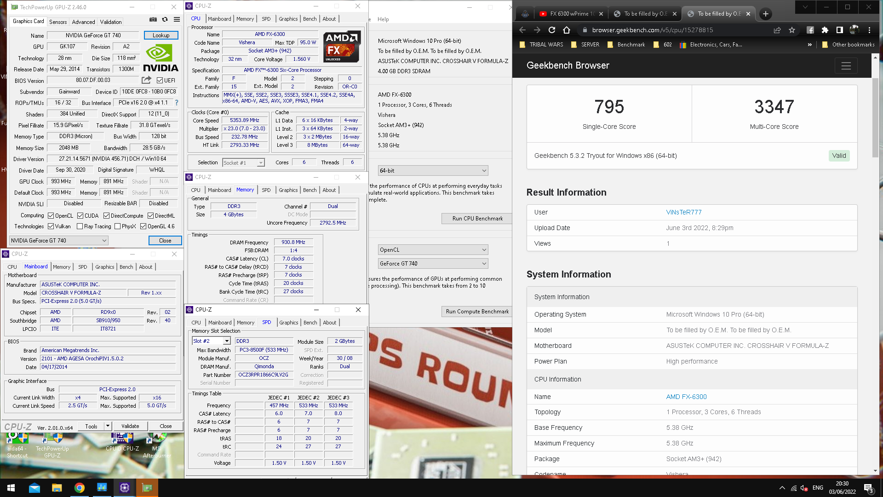This screenshot has width=883, height=497.
Task: Open the Socket #1 selection dropdown
Action: [244, 162]
